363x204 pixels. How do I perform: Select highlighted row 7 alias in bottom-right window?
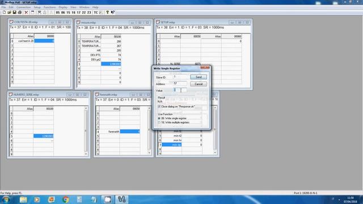(x=171, y=144)
